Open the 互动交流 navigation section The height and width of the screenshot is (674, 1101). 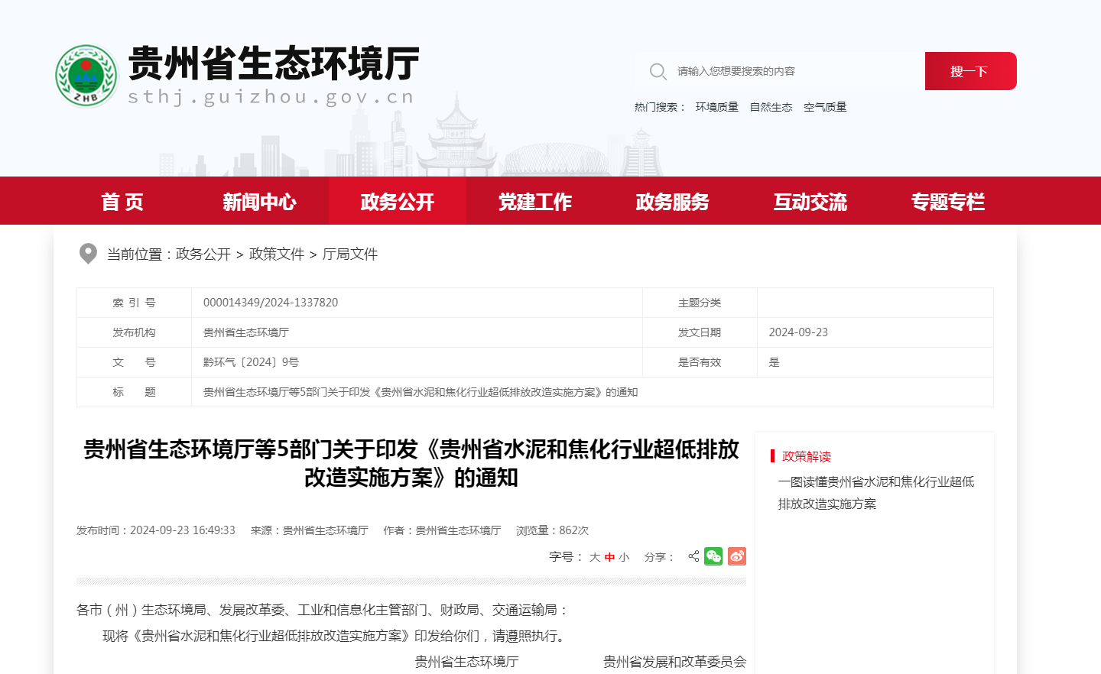[x=810, y=200]
